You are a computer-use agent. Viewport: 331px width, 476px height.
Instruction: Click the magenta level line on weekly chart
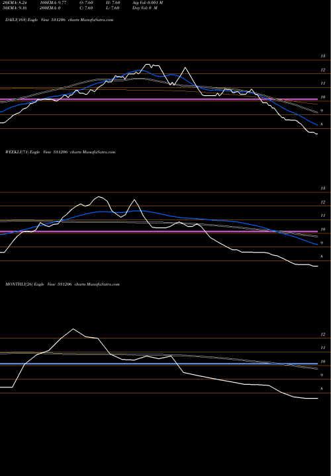(x=159, y=231)
